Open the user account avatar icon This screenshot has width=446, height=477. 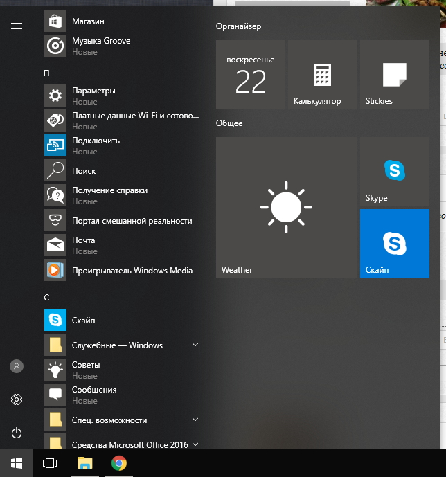(17, 366)
